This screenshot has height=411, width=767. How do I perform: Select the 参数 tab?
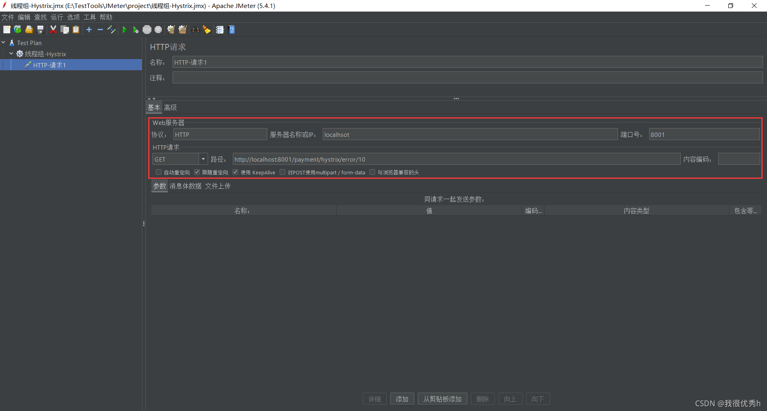coord(159,186)
